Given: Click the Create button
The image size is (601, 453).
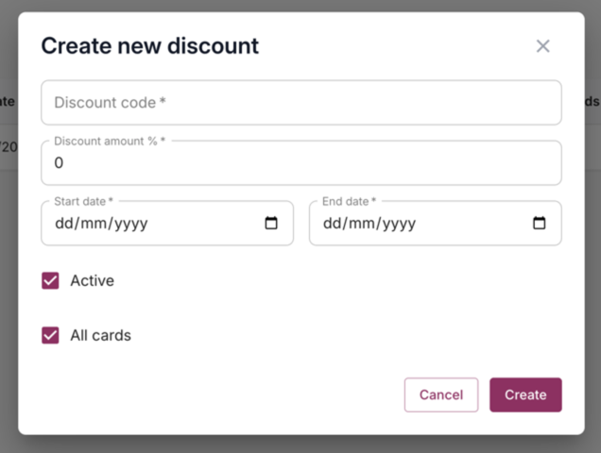Looking at the screenshot, I should tap(525, 394).
